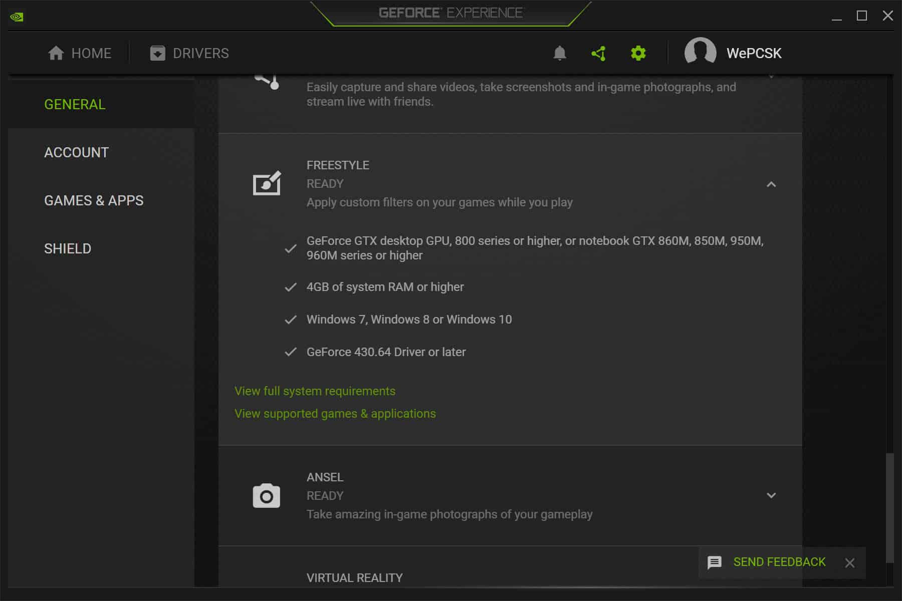Screen dimensions: 902x601
Task: Dismiss the Send Feedback popup
Action: [849, 563]
